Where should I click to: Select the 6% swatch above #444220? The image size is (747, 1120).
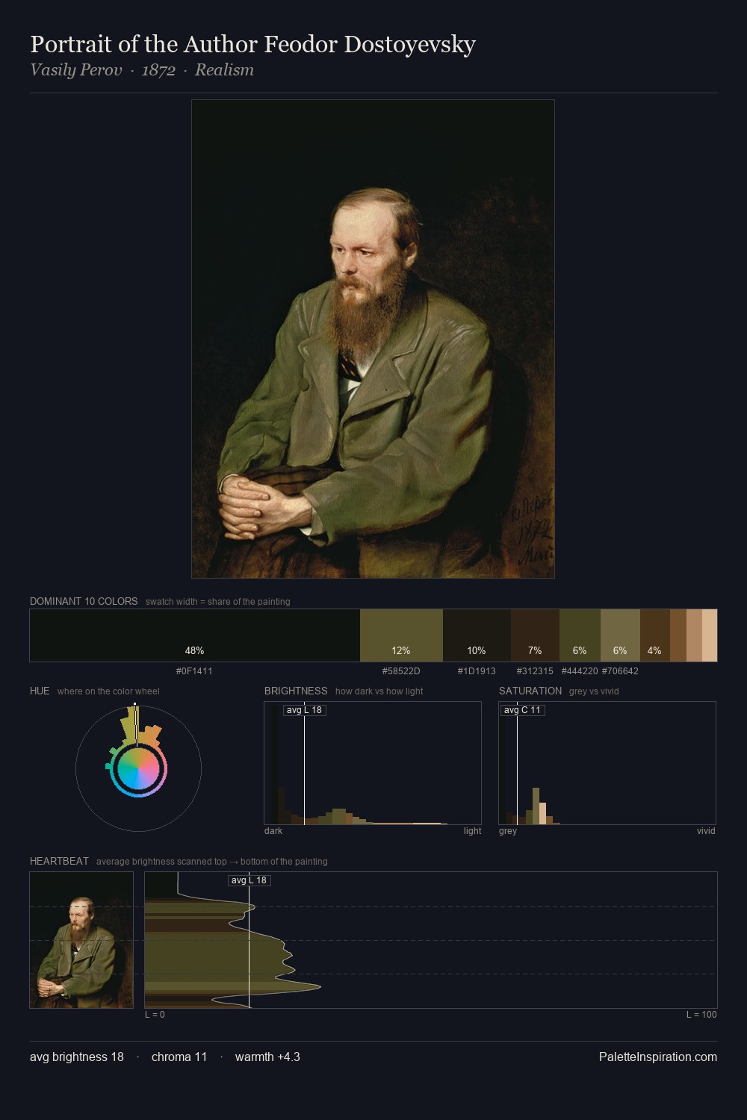(x=580, y=635)
